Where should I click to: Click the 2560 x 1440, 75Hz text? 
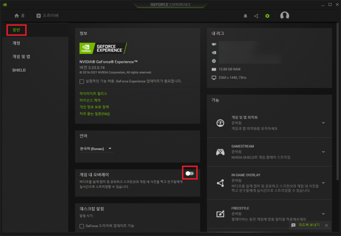(232, 78)
